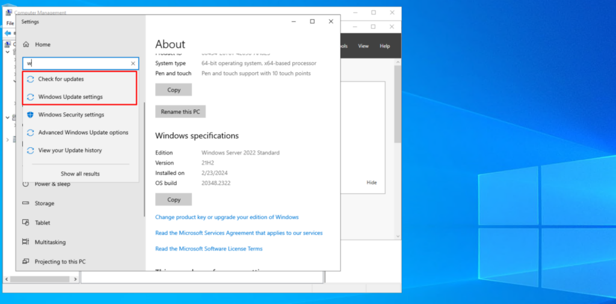The height and width of the screenshot is (304, 616).
Task: Minimize the Settings window
Action: (294, 22)
